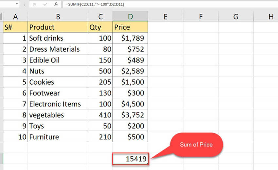Click the Enter checkmark formula icon
Screen dimensions: 278x170
pos(45,4)
